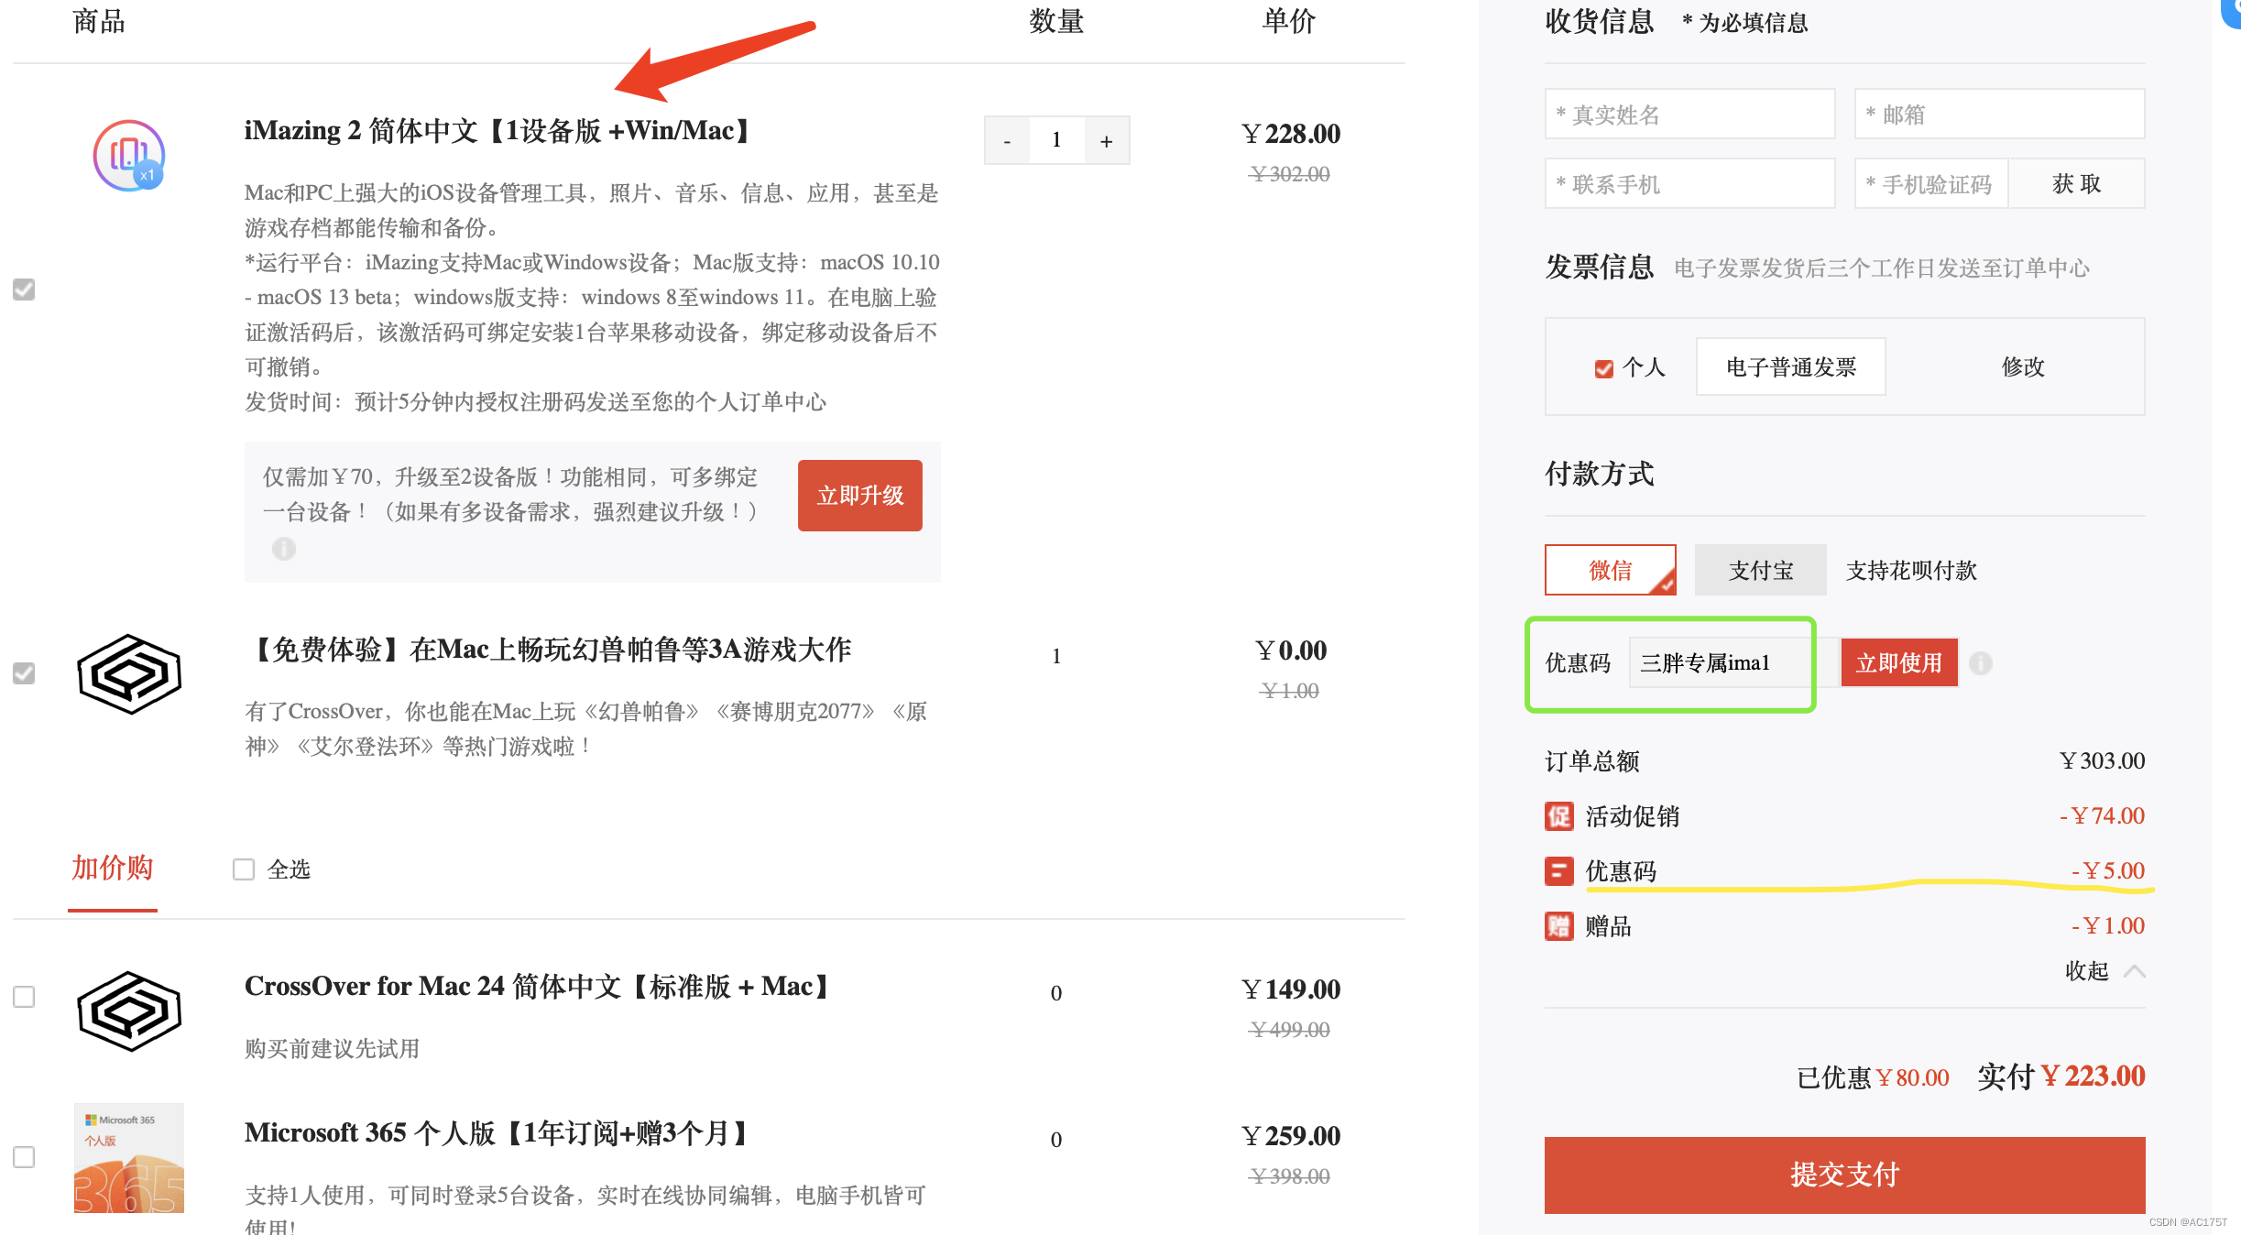Uncheck the iMazing 2 item checkbox

pyautogui.click(x=24, y=290)
